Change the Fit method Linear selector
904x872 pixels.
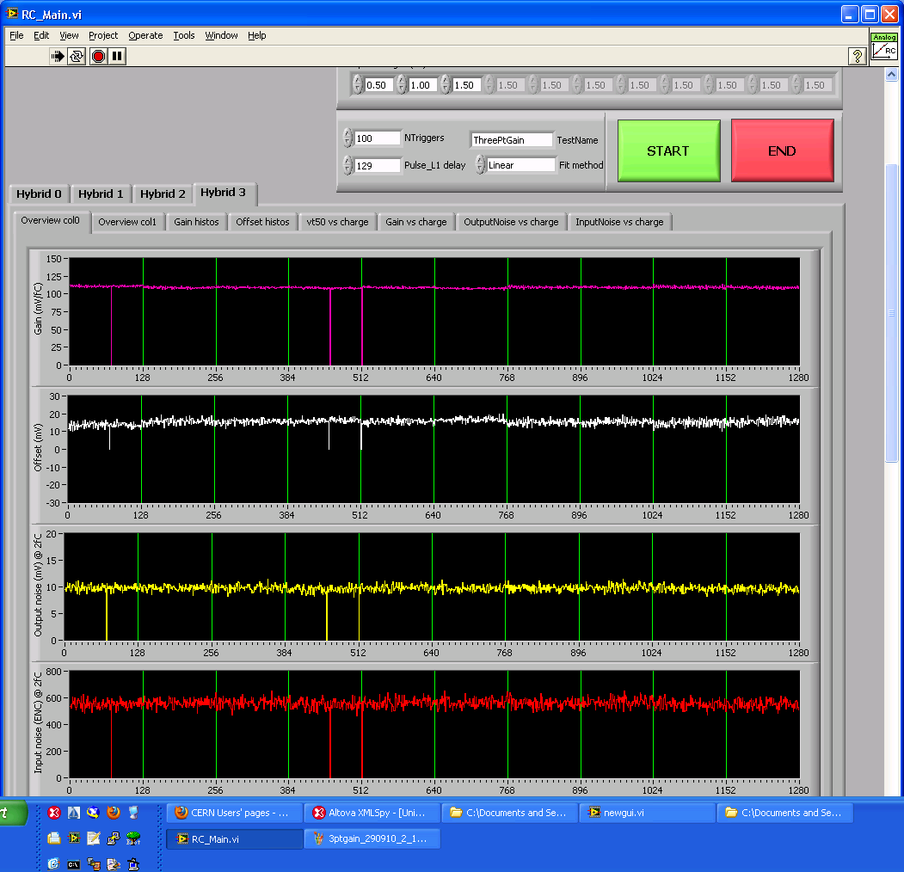[481, 165]
